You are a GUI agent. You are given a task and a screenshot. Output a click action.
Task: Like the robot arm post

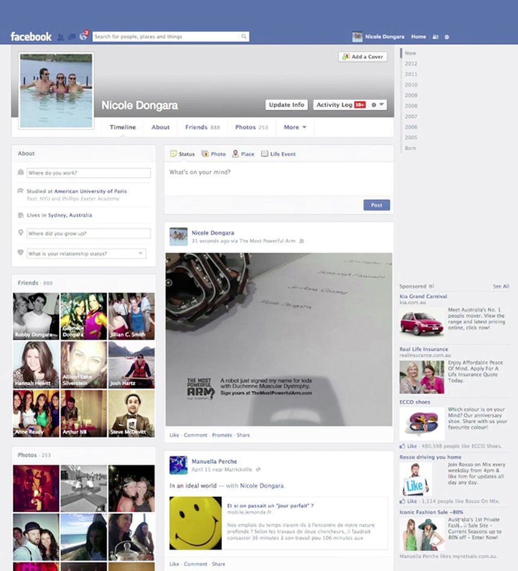(174, 435)
